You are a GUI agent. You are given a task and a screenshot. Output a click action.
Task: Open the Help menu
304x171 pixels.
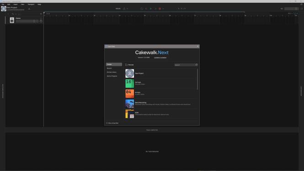[x=39, y=4]
